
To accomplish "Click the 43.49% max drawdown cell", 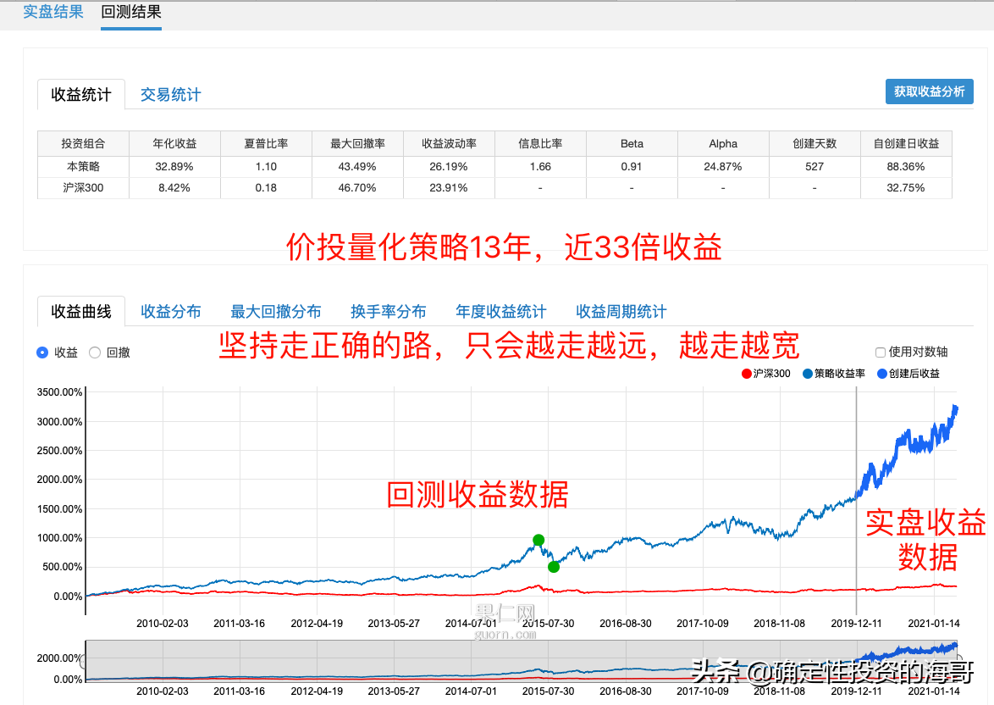I will click(x=357, y=166).
